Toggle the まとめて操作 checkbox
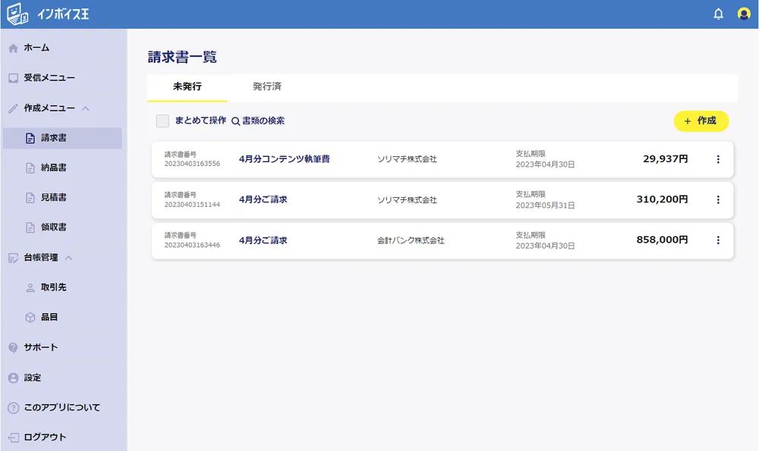The width and height of the screenshot is (759, 451). coord(162,121)
